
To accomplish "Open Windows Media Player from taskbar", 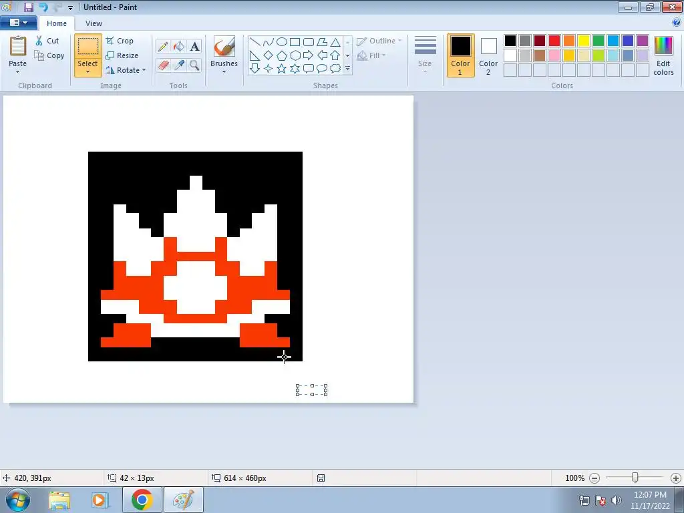I will click(100, 500).
